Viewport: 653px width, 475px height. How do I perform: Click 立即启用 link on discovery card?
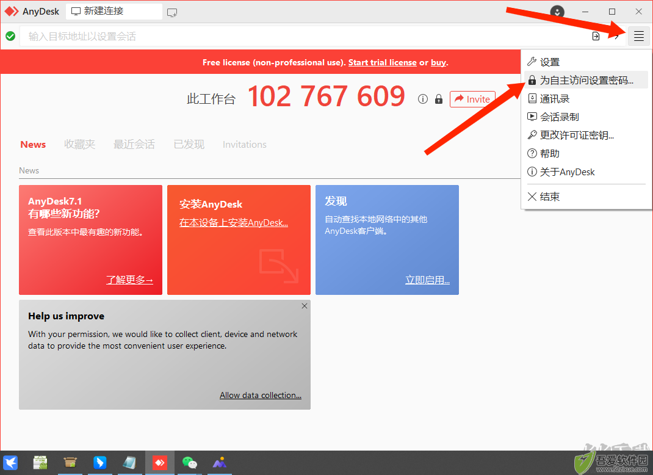[x=427, y=280]
